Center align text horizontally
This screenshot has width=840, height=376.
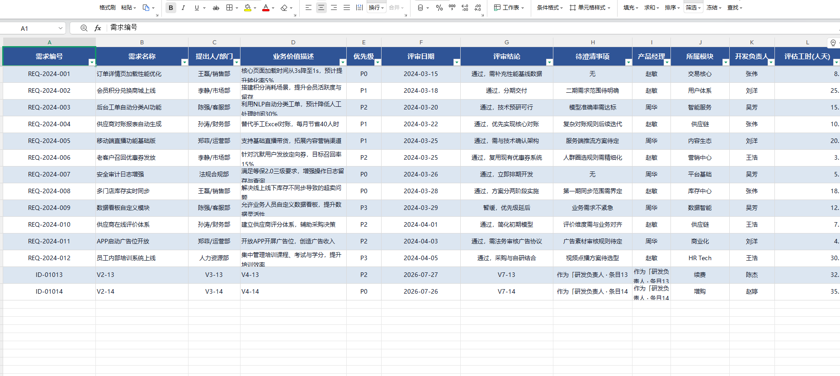click(321, 8)
